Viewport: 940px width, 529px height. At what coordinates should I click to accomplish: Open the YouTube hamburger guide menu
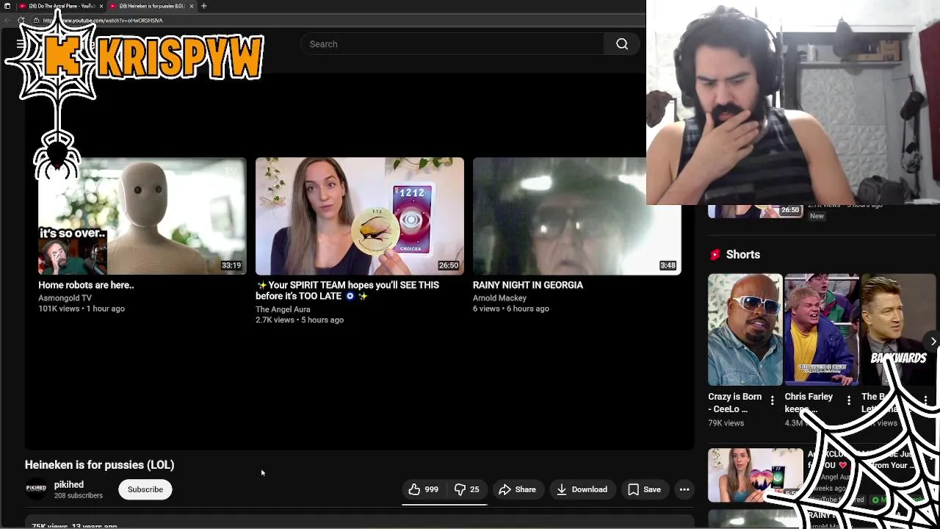point(21,44)
